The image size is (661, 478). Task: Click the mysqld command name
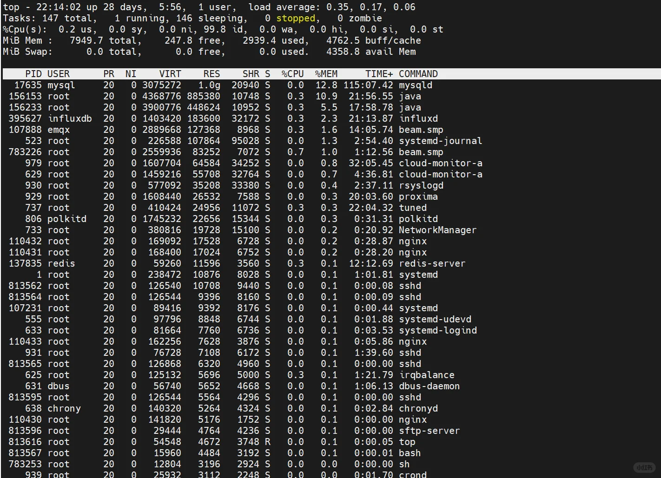[x=416, y=85]
